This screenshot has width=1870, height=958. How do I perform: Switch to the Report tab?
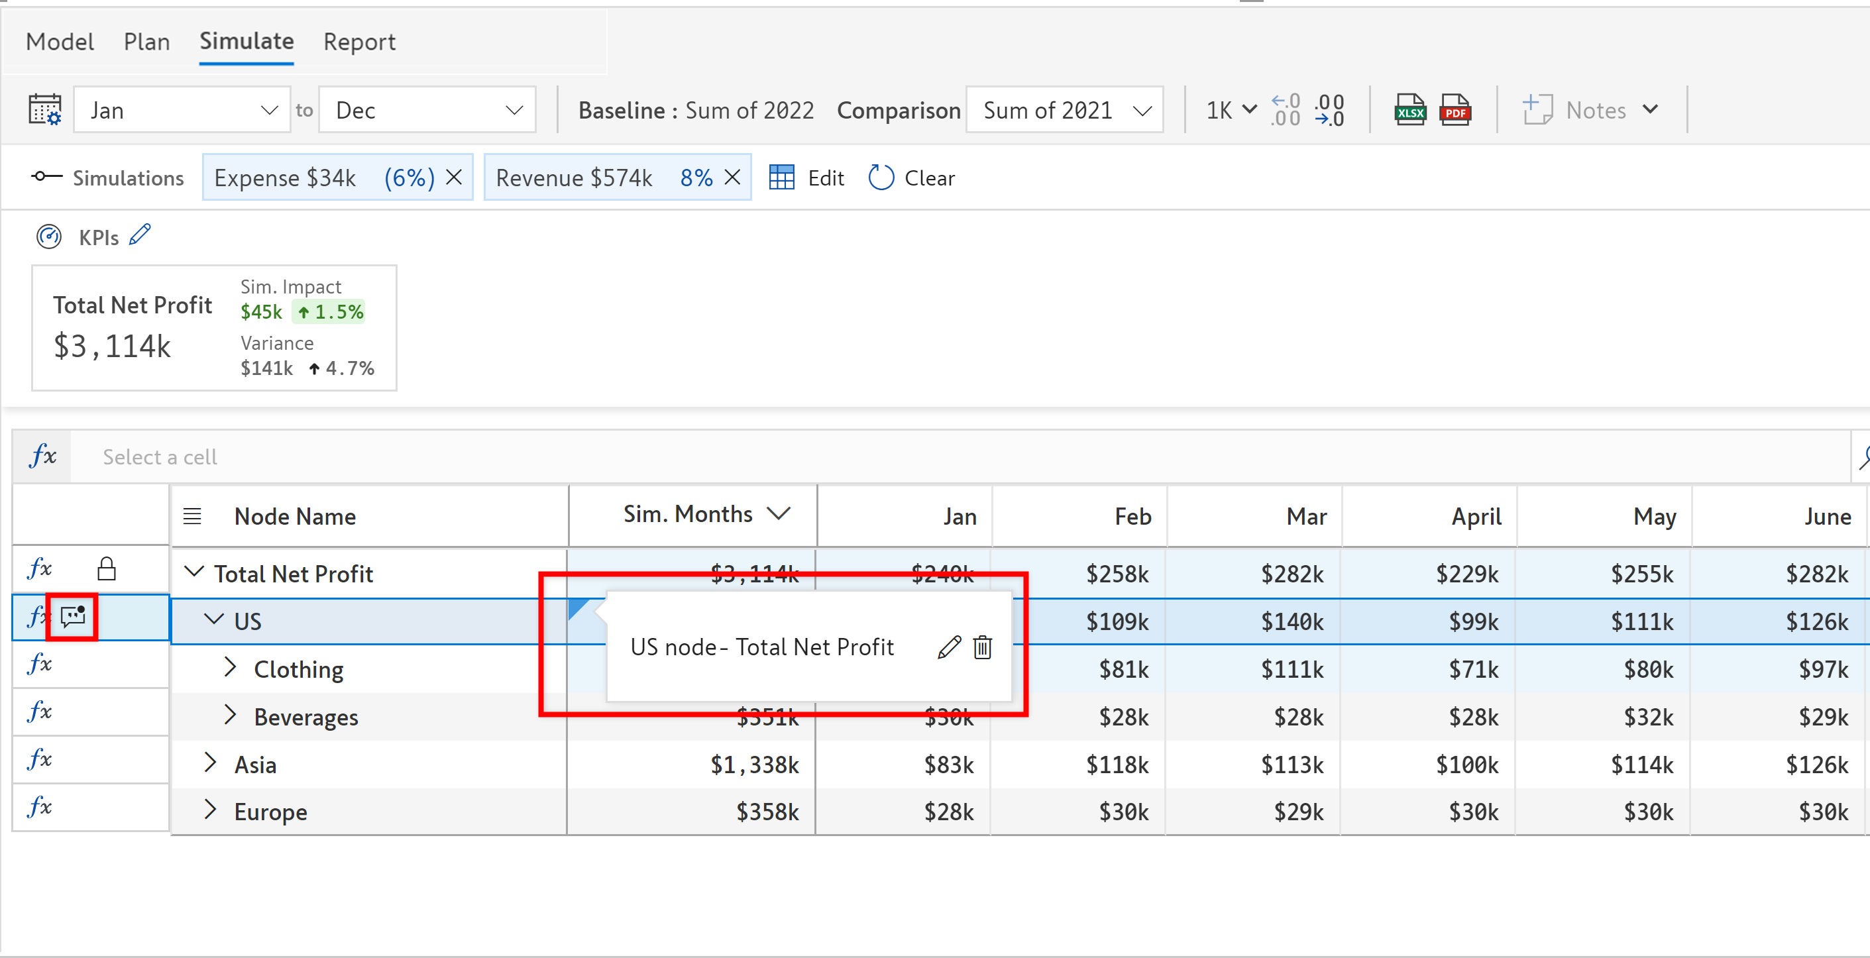click(359, 42)
